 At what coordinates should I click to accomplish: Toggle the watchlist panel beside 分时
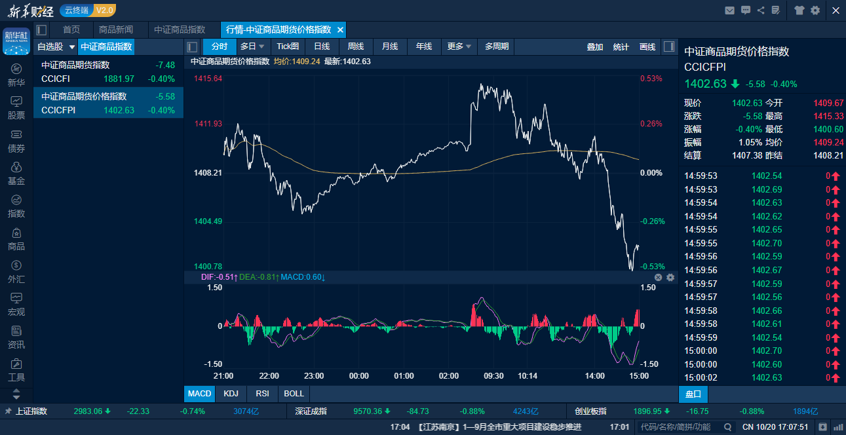pyautogui.click(x=192, y=47)
